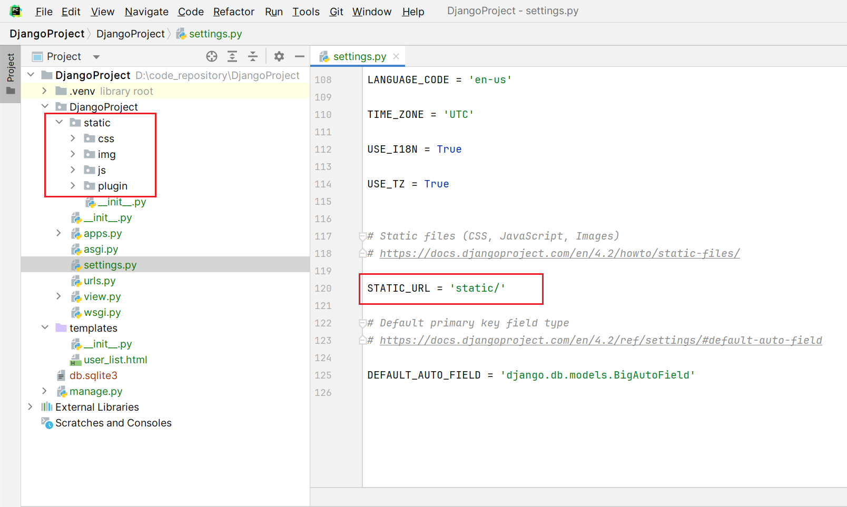Open the File menu
The image size is (847, 507).
click(44, 12)
